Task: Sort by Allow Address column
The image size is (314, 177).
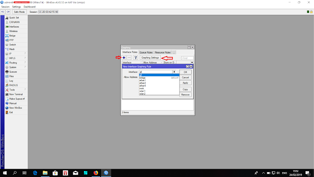Action: 152,62
